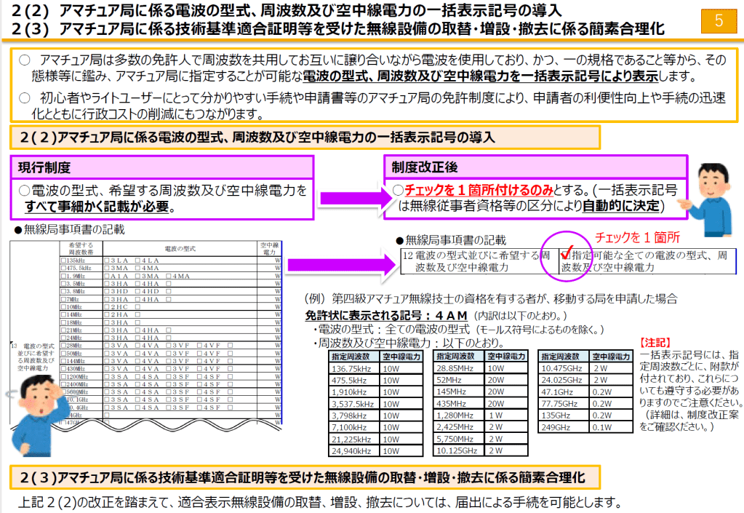Image resolution: width=744 pixels, height=513 pixels.
Task: Tick the 2HC checkbox in the 10MHz row
Action: pyautogui.click(x=107, y=307)
